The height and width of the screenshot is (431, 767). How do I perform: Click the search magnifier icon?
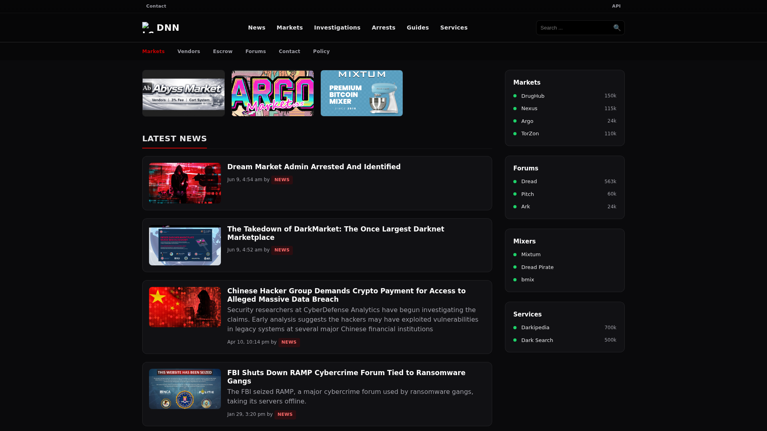[617, 28]
